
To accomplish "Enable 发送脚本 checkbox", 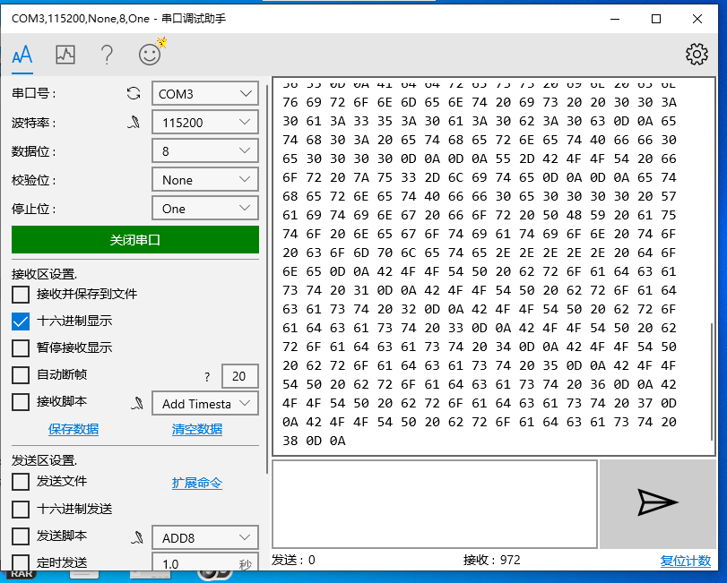I will [21, 536].
